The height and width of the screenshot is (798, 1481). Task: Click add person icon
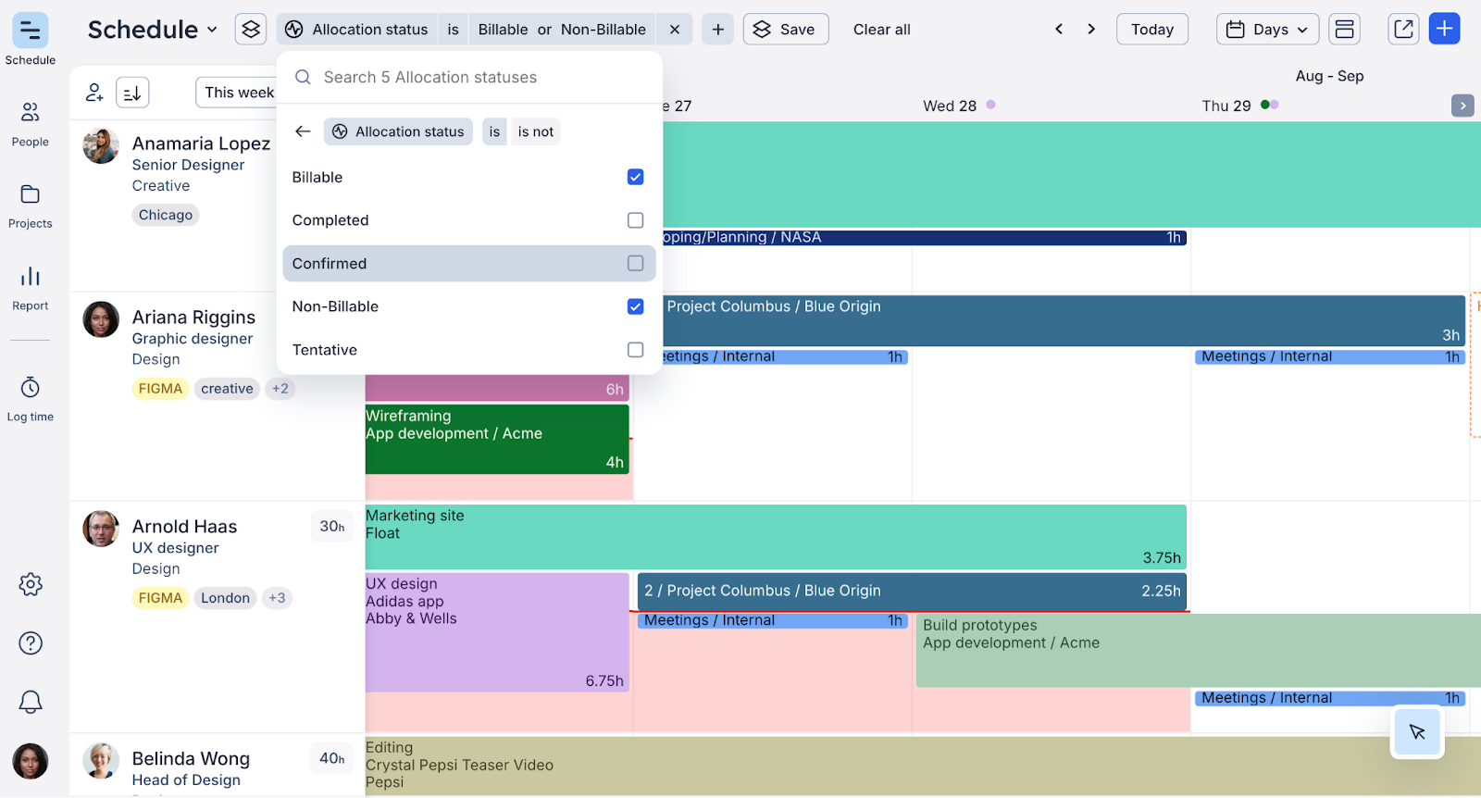pyautogui.click(x=94, y=93)
